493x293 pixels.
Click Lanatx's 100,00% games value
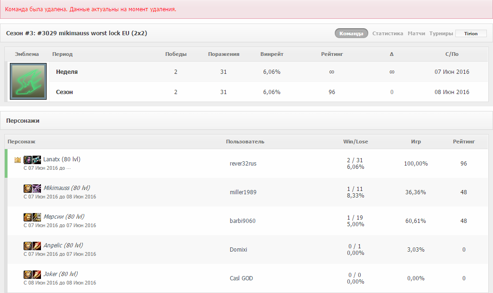(416, 163)
